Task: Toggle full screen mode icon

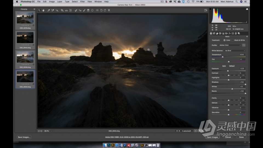Action: coord(206,10)
